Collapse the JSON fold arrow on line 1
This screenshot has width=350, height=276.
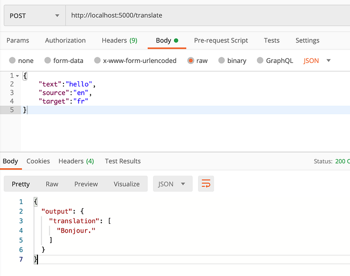click(x=17, y=76)
